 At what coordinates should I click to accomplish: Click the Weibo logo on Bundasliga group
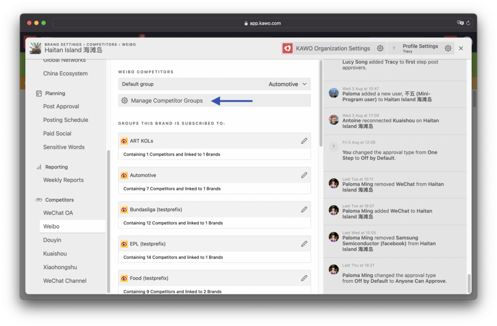click(x=124, y=209)
